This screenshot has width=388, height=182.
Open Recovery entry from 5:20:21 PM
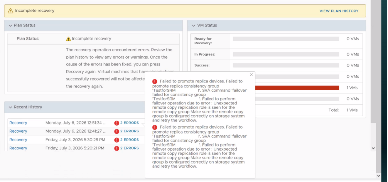(x=18, y=148)
